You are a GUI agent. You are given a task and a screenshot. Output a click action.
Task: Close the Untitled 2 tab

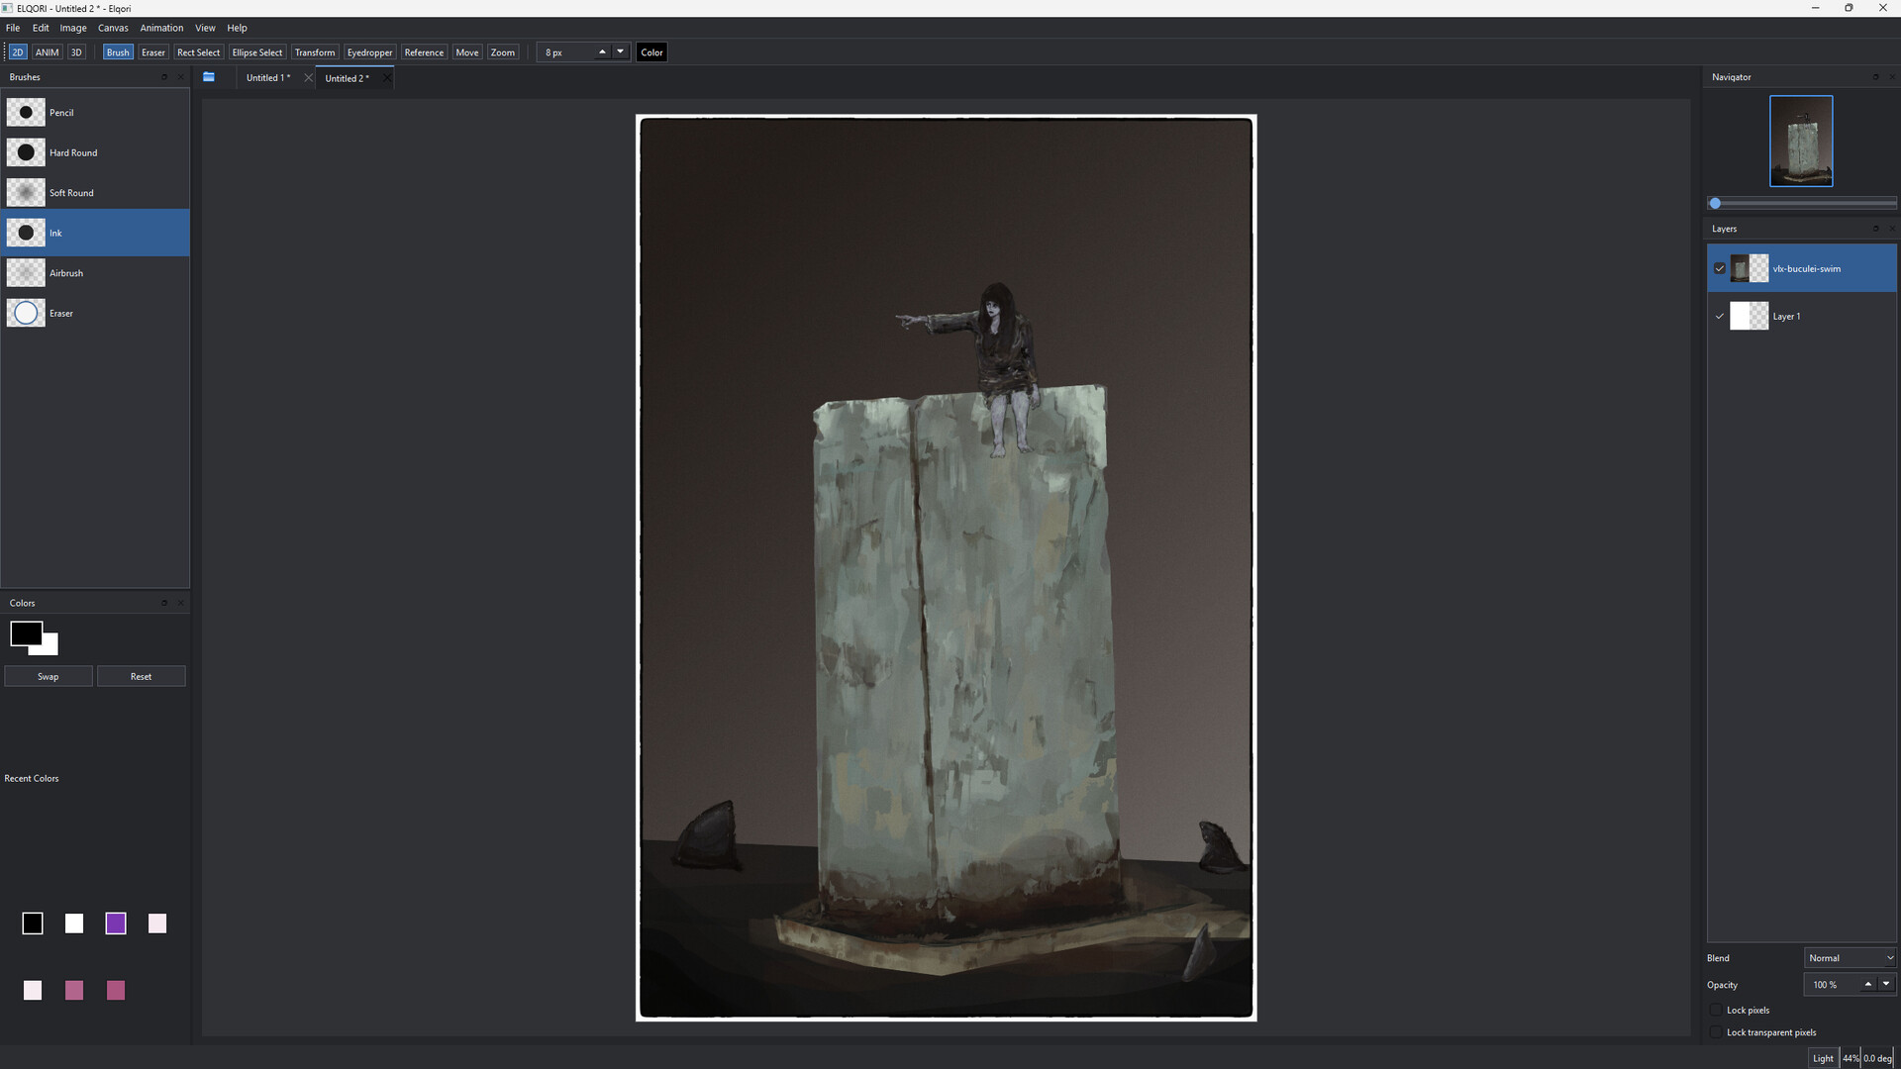coord(387,78)
